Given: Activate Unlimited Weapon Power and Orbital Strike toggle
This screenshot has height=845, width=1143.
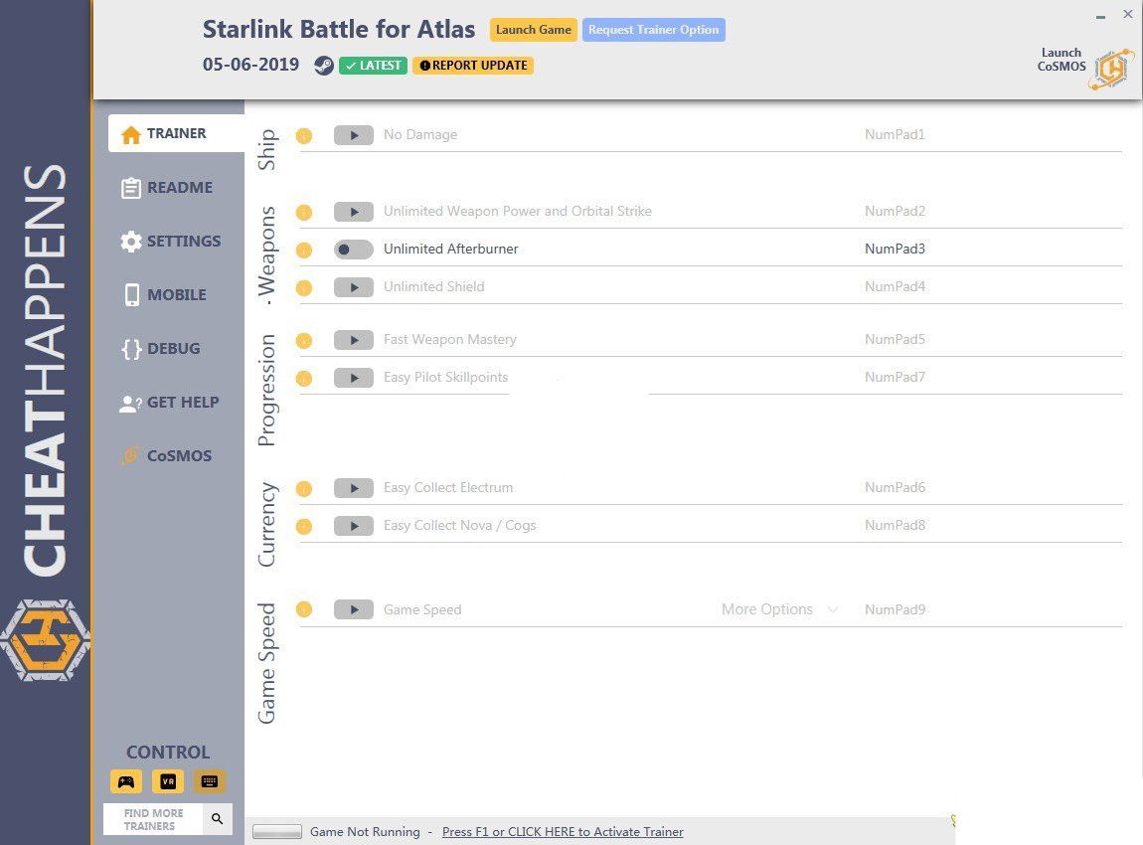Looking at the screenshot, I should [354, 212].
